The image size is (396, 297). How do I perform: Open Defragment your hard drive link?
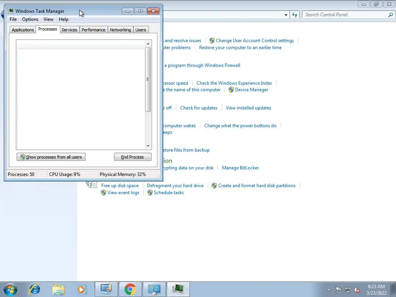[x=175, y=186]
